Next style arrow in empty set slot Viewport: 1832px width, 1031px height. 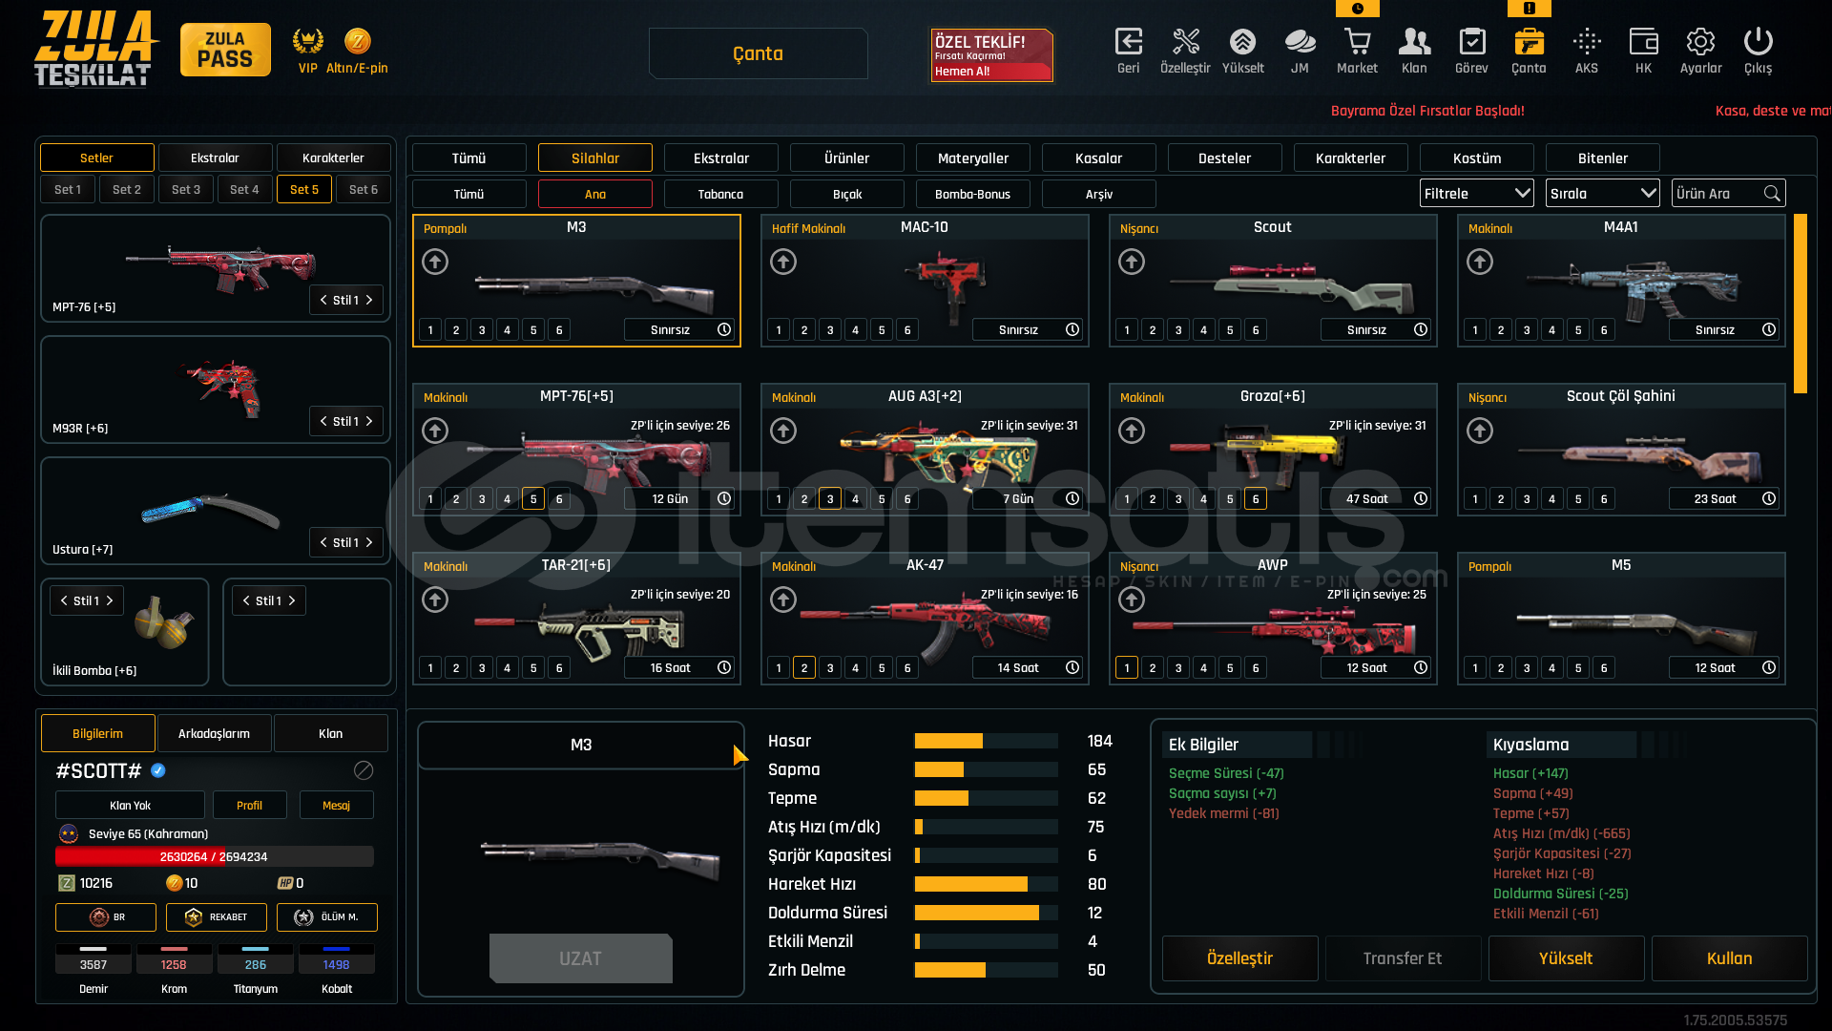point(292,600)
